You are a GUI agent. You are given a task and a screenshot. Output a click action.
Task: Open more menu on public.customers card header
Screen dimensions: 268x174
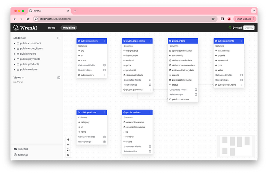[x=105, y=41]
